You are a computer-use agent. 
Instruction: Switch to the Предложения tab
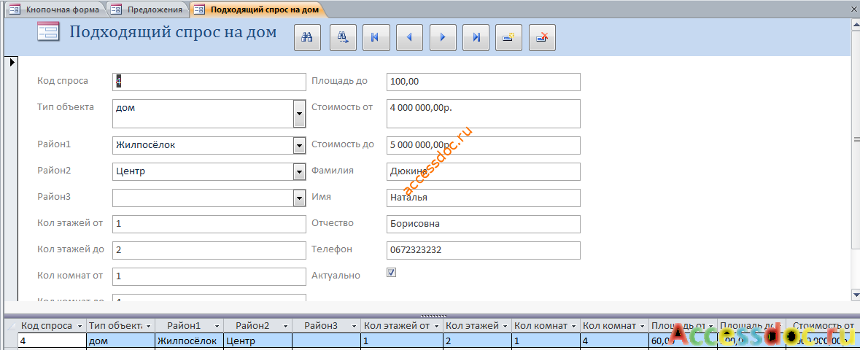pyautogui.click(x=147, y=9)
